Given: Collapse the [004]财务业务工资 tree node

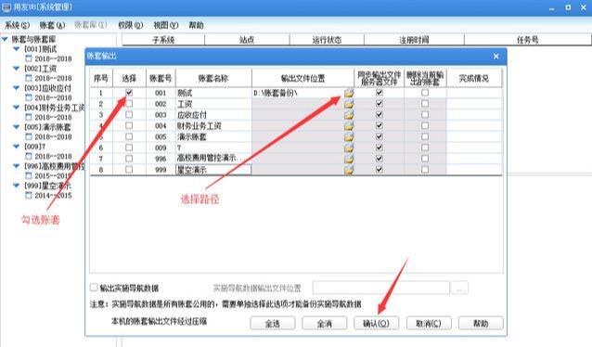Looking at the screenshot, I should [x=16, y=108].
